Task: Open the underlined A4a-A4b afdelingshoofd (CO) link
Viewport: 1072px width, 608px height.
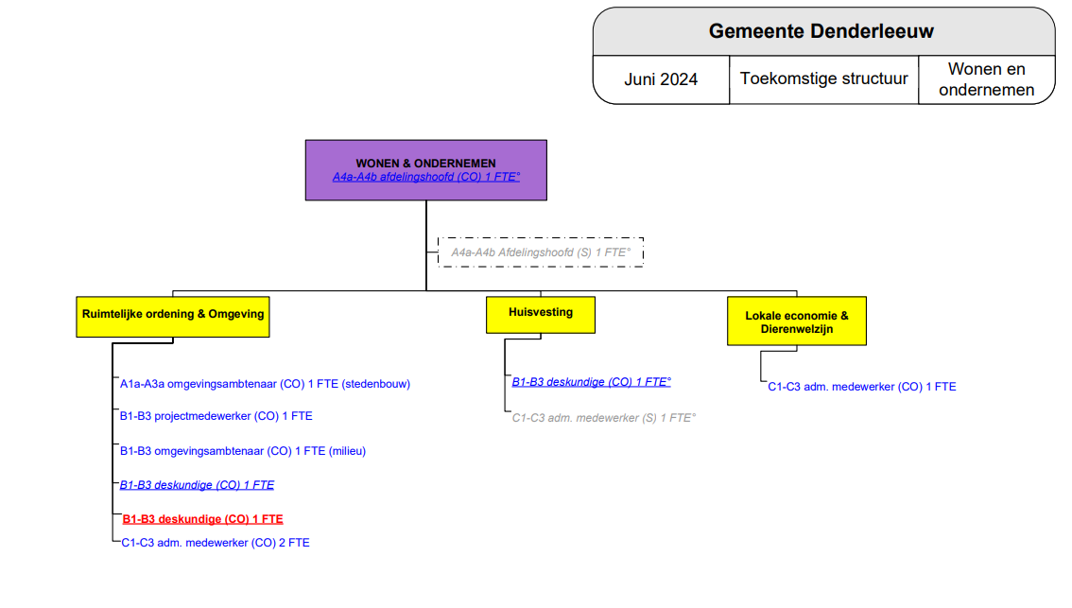Action: (x=425, y=177)
